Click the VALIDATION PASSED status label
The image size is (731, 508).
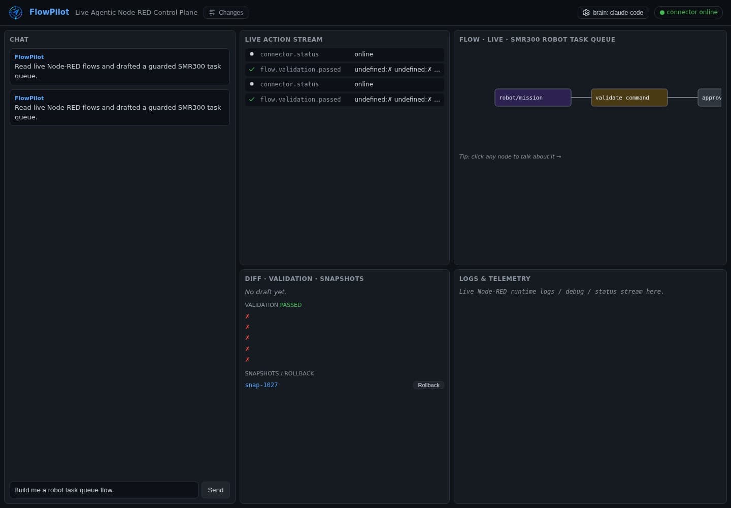click(273, 305)
